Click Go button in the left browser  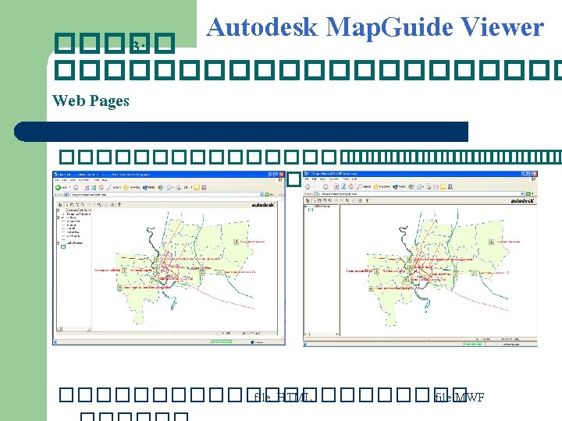269,194
